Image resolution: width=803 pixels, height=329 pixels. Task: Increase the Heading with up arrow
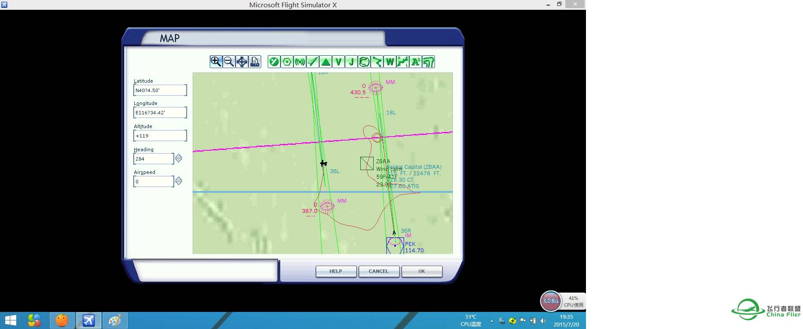[x=179, y=156]
